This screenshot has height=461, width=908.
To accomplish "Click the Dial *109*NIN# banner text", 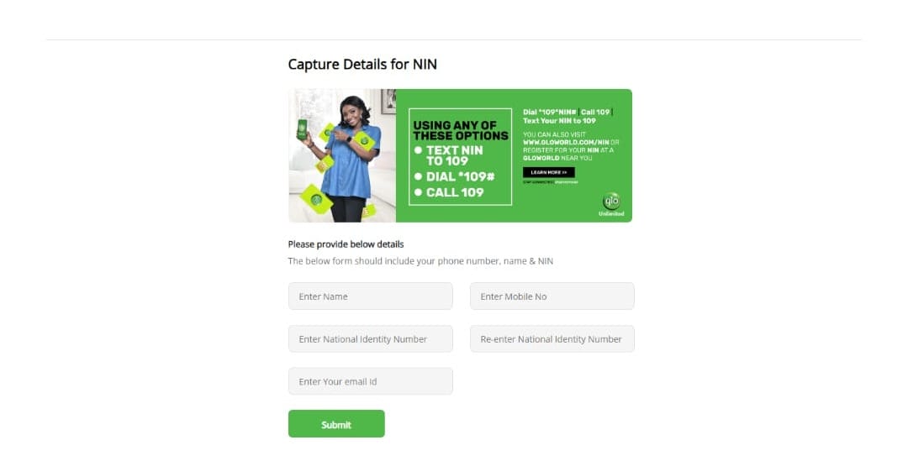I will click(550, 113).
